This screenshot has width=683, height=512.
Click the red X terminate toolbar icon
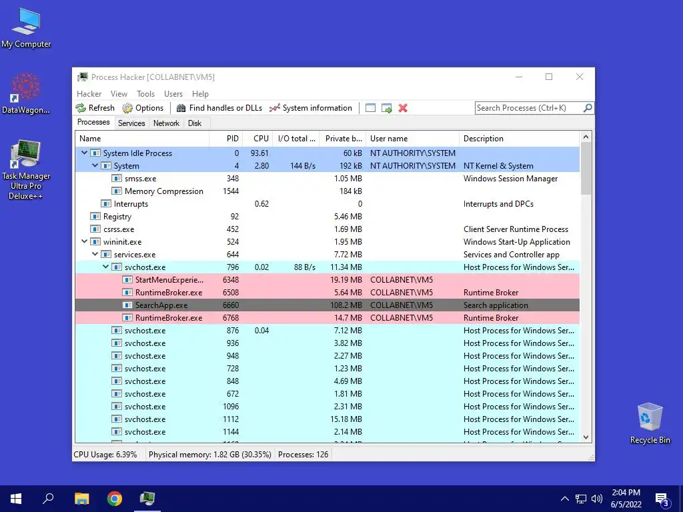click(x=403, y=108)
